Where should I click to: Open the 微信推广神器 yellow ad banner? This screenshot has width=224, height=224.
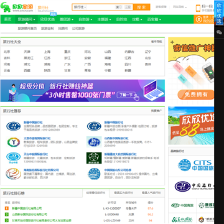pos(191,70)
